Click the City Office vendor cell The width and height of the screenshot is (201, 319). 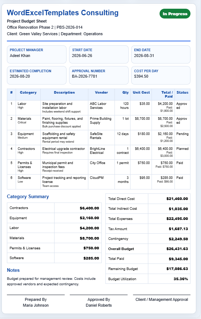(x=101, y=167)
